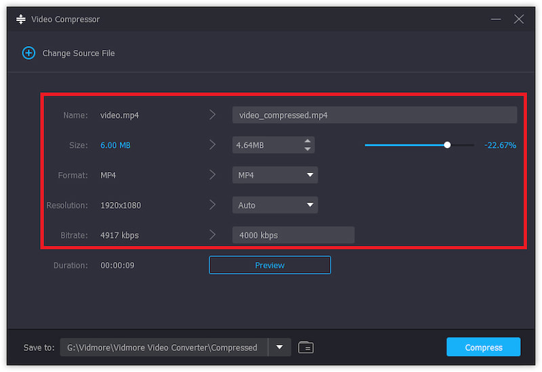Click the arrow icon in Resolution row
The width and height of the screenshot is (542, 372).
click(212, 205)
